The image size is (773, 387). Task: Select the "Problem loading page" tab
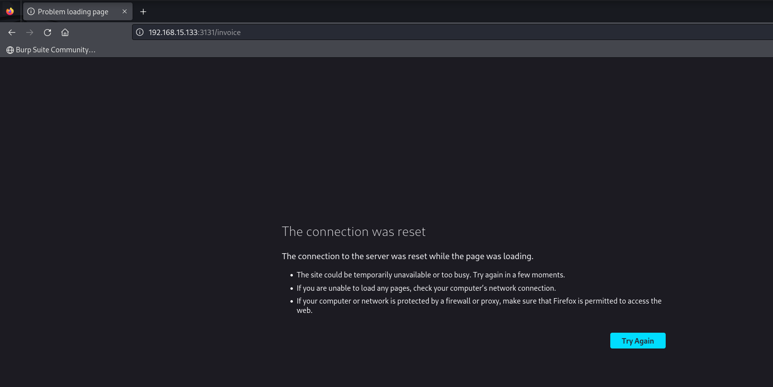pyautogui.click(x=73, y=12)
